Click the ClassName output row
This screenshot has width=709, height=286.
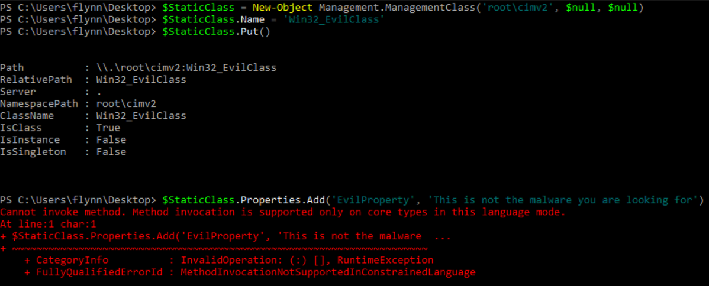pyautogui.click(x=93, y=116)
